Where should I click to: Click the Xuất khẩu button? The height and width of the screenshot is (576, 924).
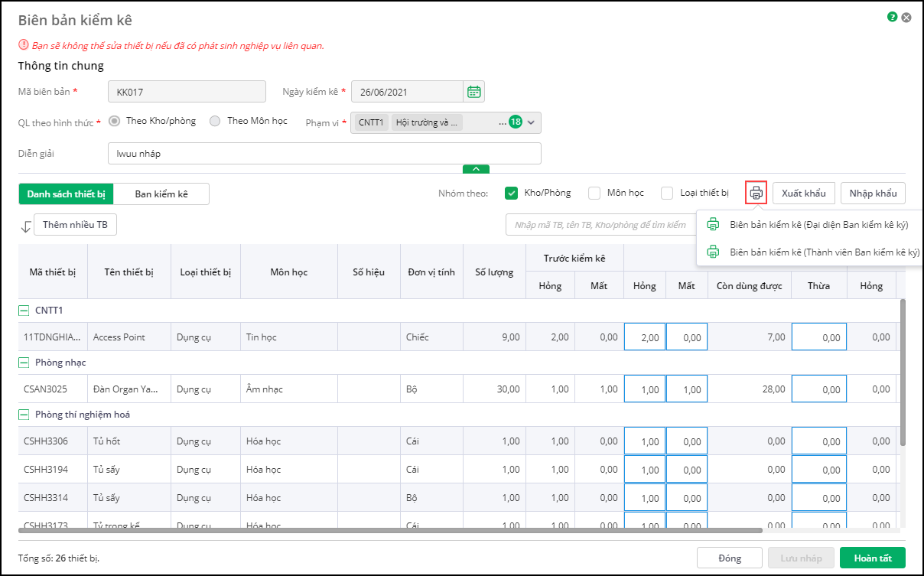click(803, 193)
